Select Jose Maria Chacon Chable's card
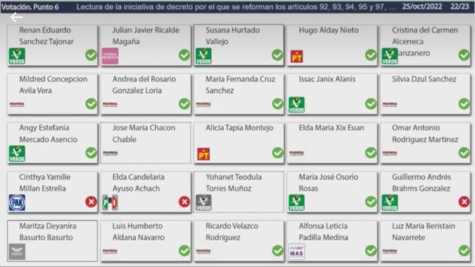This screenshot has width=475, height=267. (x=146, y=143)
